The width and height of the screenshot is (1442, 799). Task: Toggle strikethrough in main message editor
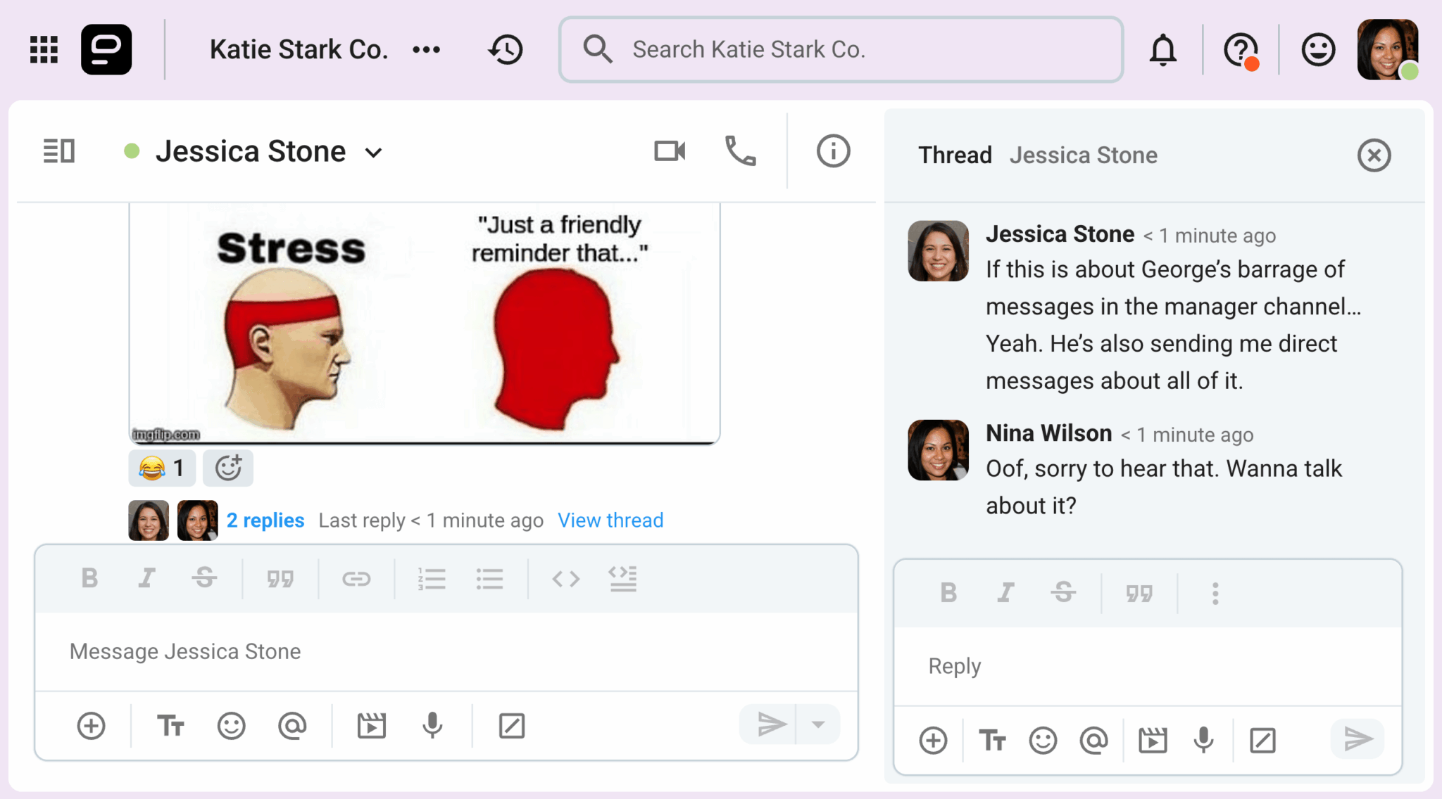coord(204,578)
